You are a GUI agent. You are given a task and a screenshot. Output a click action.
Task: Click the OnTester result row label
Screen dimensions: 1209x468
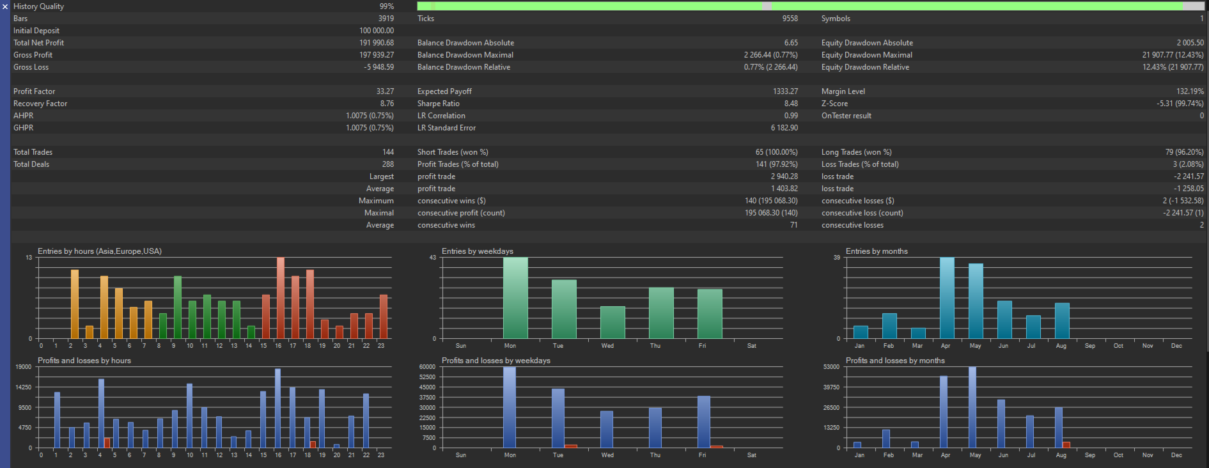pyautogui.click(x=846, y=116)
